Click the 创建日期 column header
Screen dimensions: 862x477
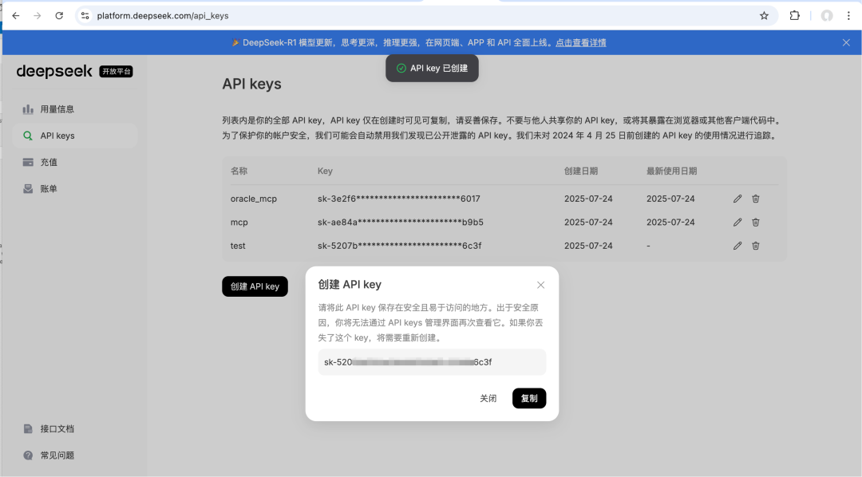click(x=581, y=171)
